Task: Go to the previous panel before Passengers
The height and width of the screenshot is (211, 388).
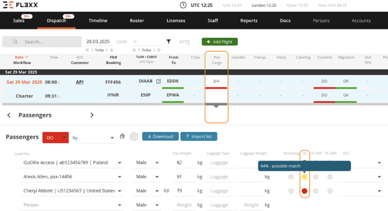Action: (x=9, y=115)
